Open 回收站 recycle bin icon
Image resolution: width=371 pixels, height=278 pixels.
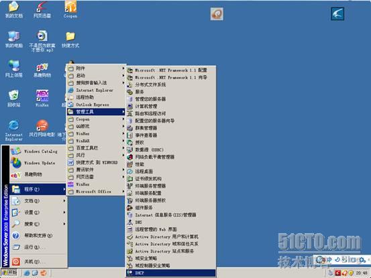click(13, 98)
